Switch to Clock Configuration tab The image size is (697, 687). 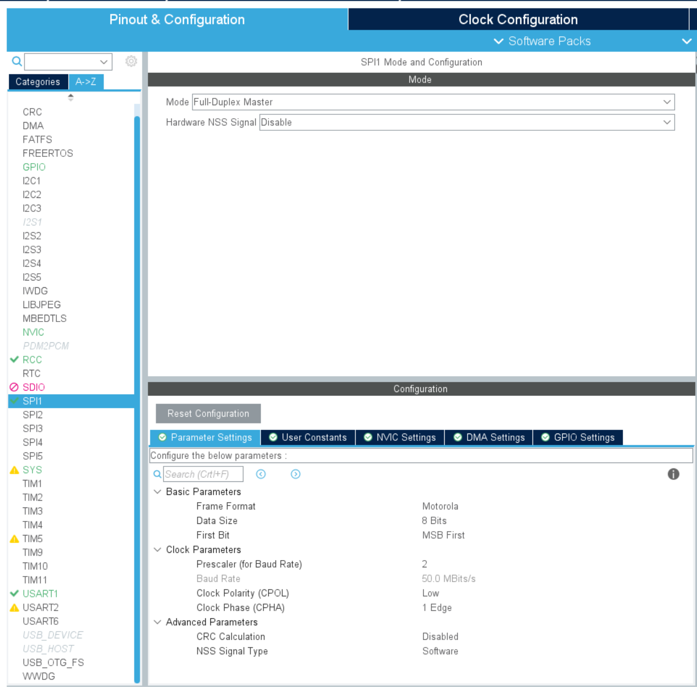coord(518,19)
